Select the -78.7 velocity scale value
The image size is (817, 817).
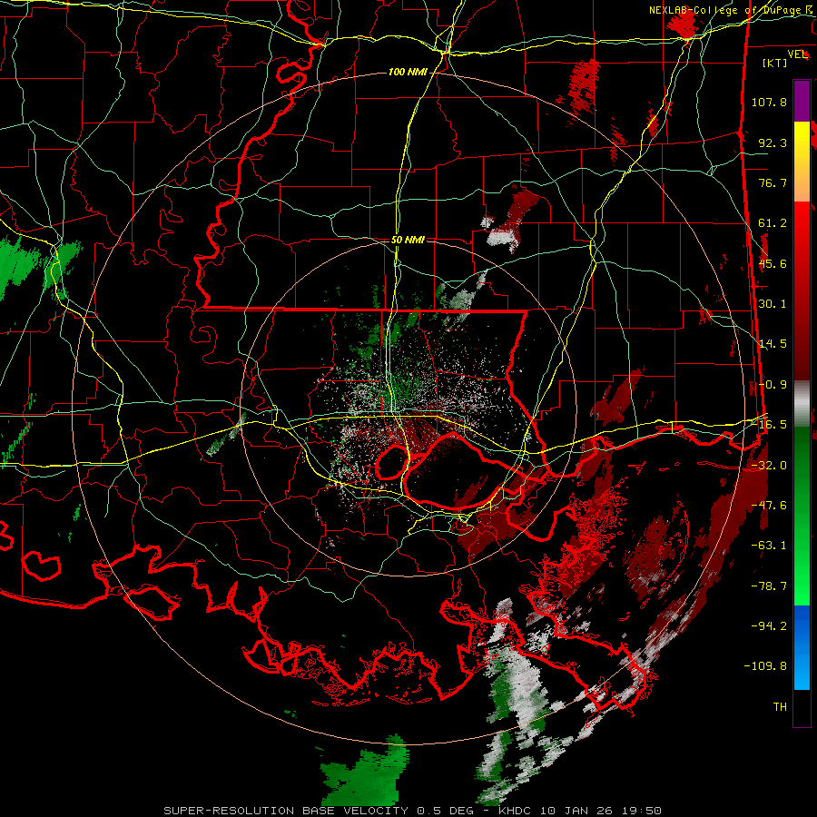[769, 586]
